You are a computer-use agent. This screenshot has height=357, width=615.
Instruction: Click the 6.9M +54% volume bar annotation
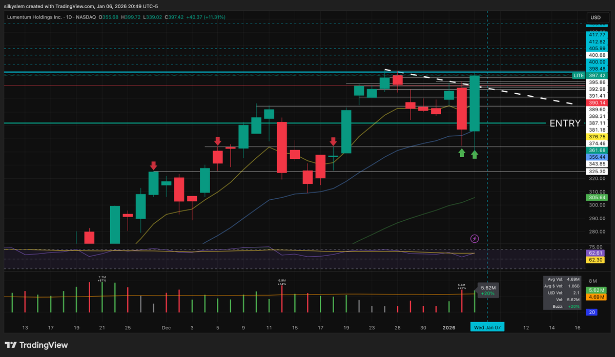[x=282, y=282]
